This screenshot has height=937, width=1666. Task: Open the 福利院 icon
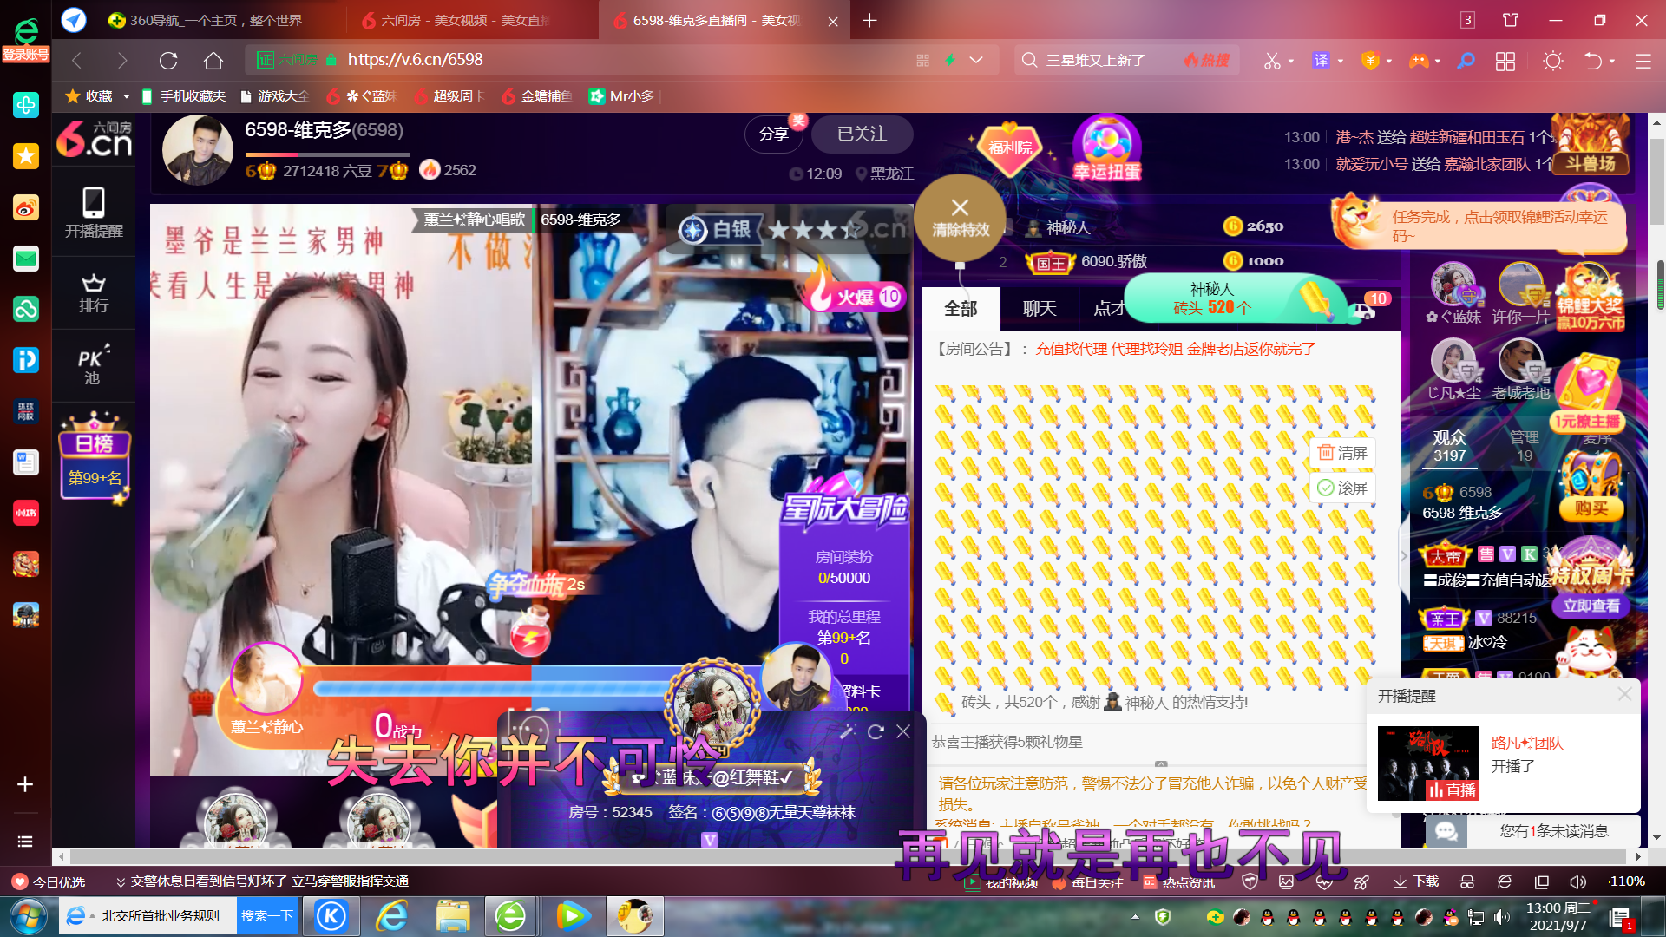click(1010, 147)
